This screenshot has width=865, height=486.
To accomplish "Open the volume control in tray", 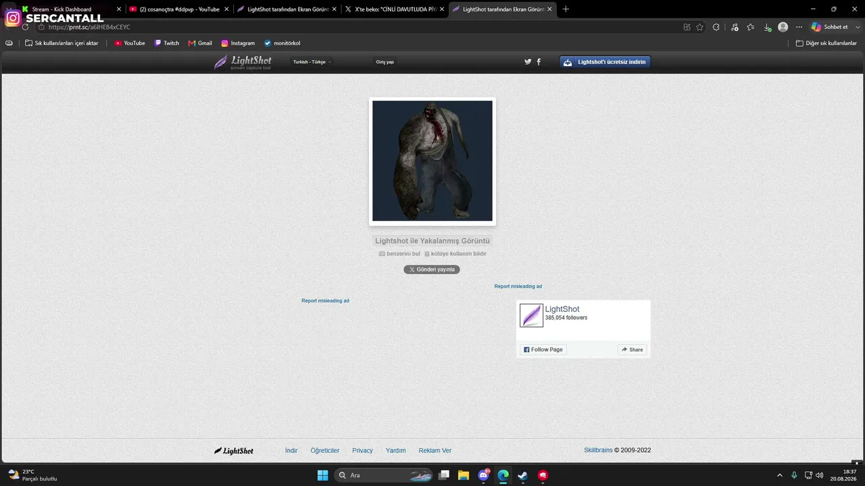I will 819,475.
